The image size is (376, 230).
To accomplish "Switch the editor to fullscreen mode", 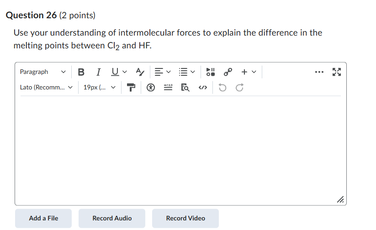I will (337, 72).
